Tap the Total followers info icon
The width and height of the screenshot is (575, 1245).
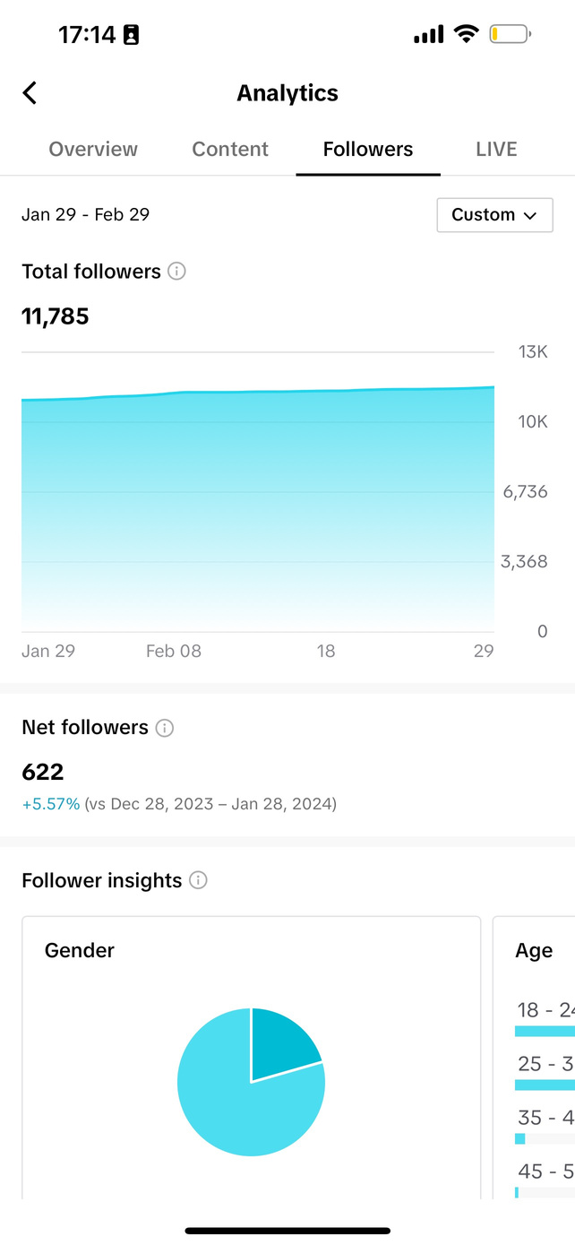click(177, 272)
